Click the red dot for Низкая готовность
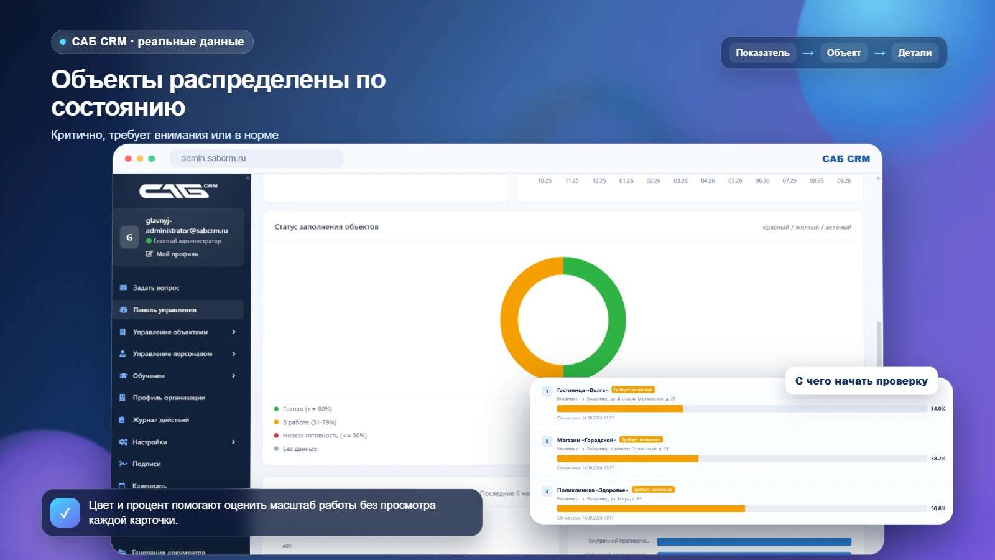 [276, 436]
